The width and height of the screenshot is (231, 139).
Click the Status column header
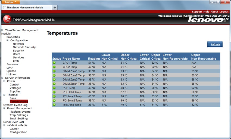[x=57, y=59]
